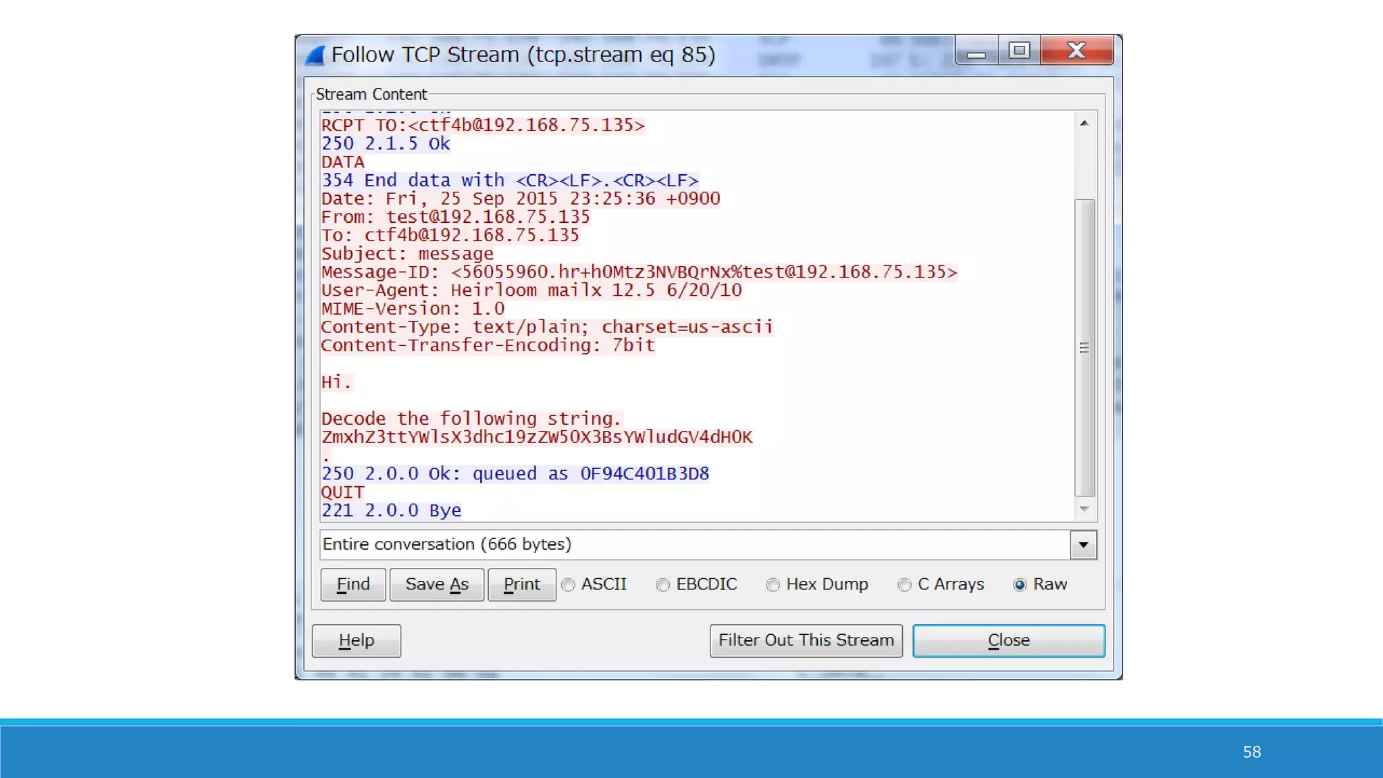
Task: Click Filter Out This Stream
Action: tap(806, 641)
